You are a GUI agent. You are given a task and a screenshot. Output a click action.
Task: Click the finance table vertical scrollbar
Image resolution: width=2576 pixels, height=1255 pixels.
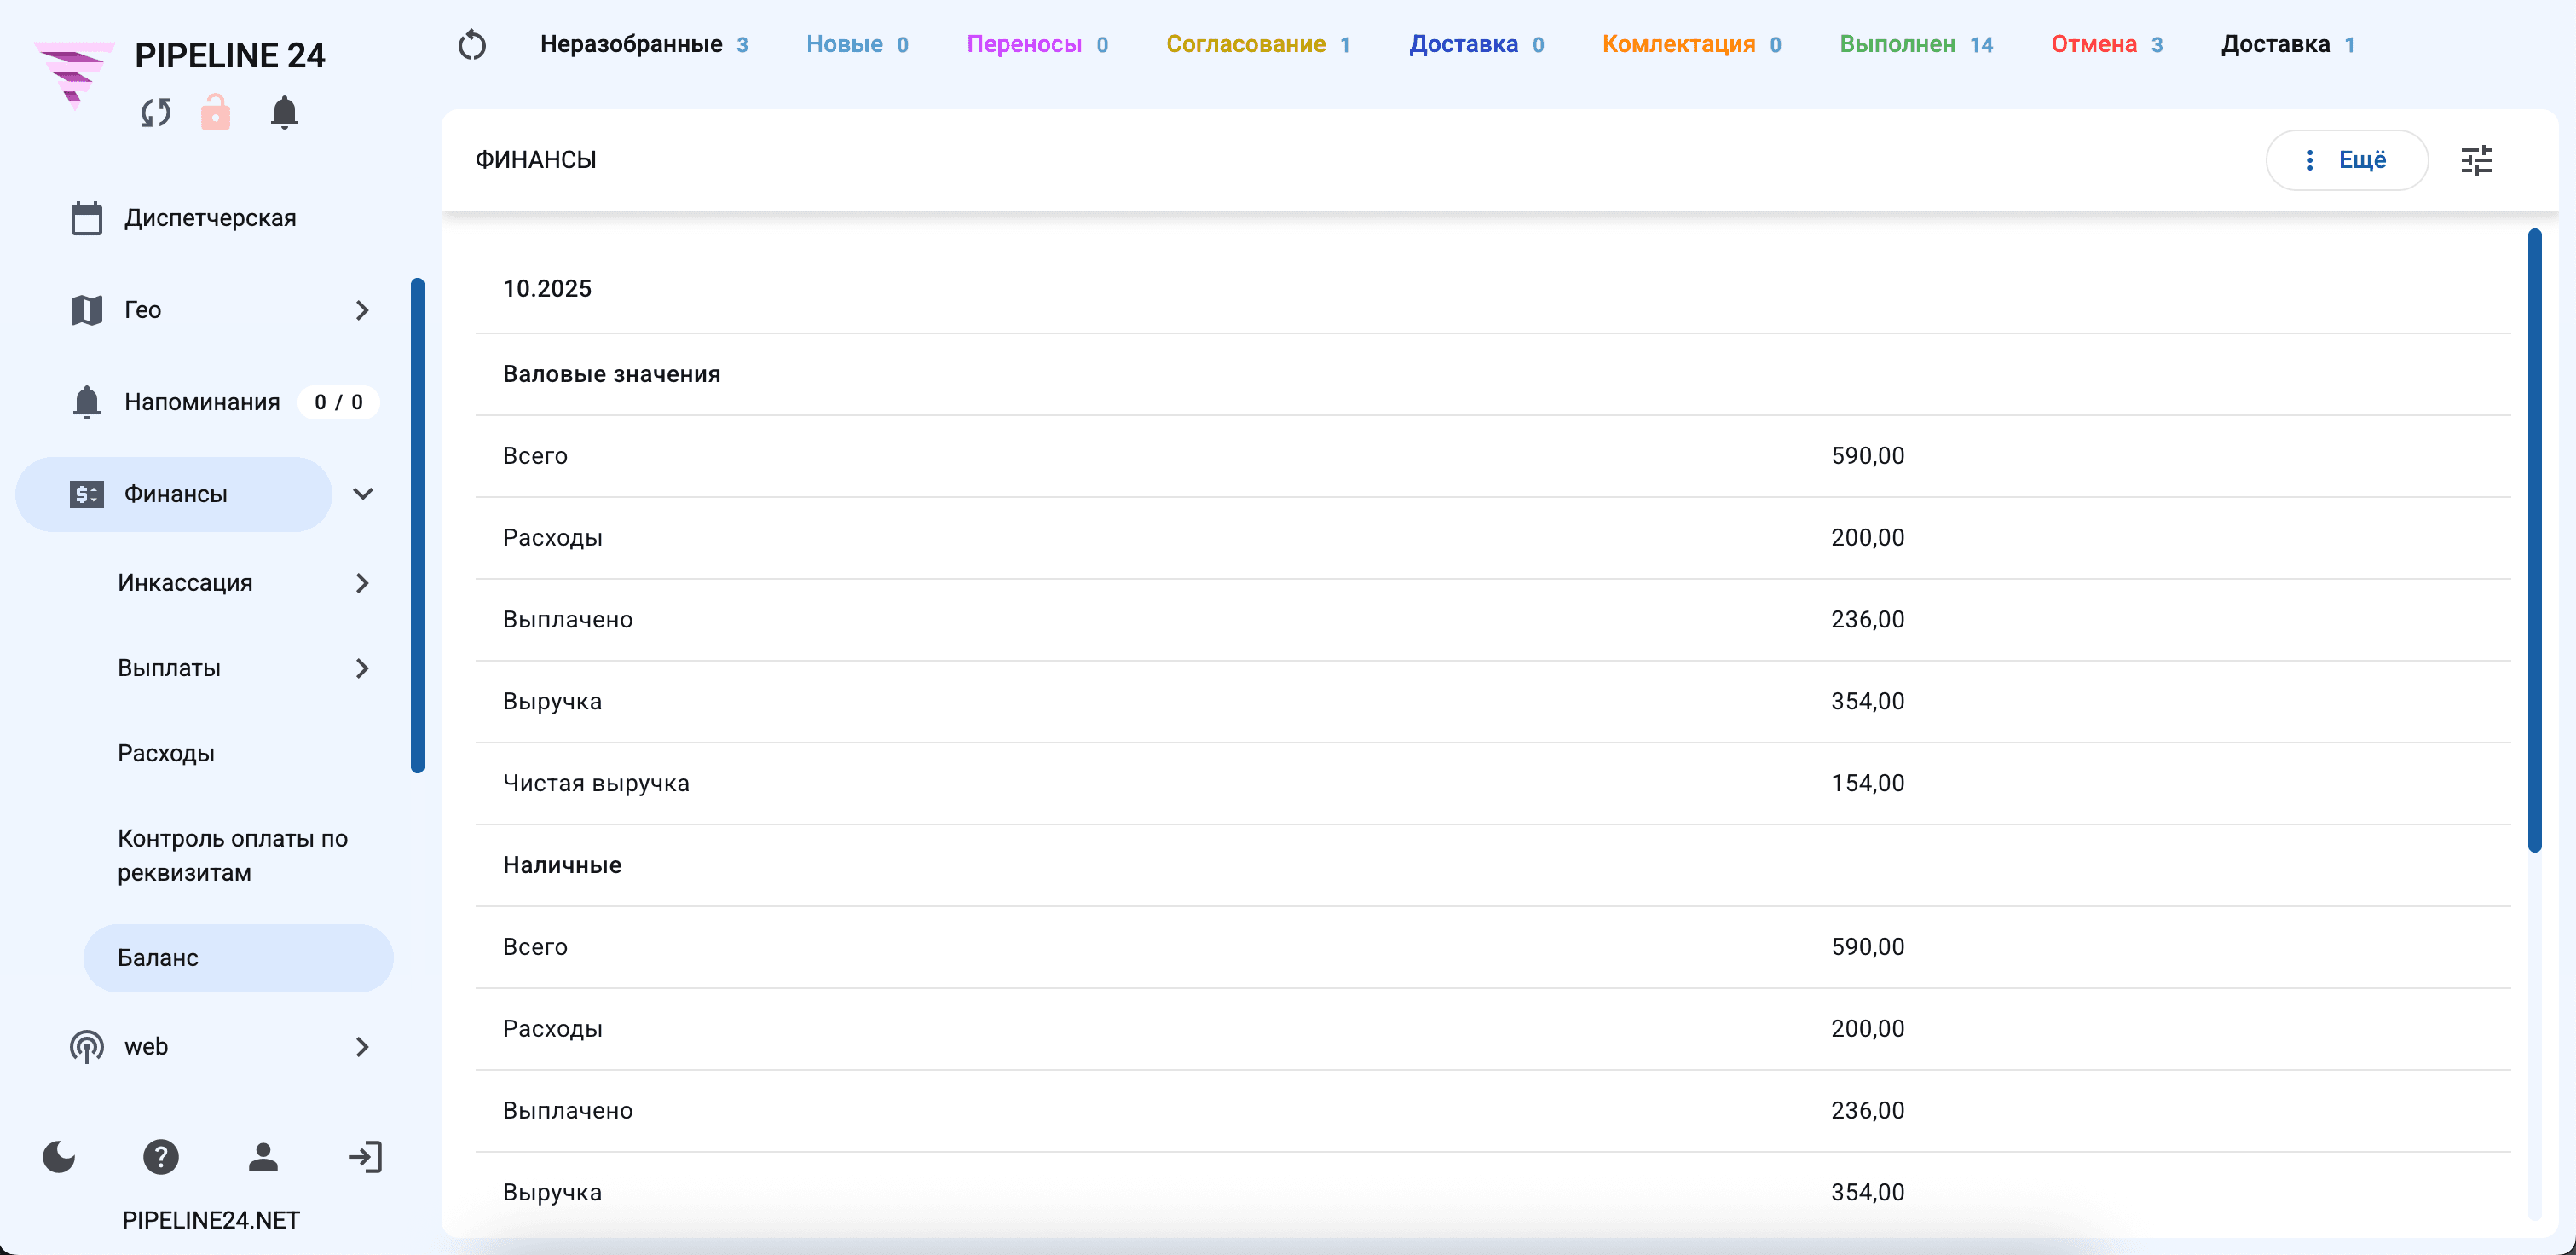coord(2534,540)
